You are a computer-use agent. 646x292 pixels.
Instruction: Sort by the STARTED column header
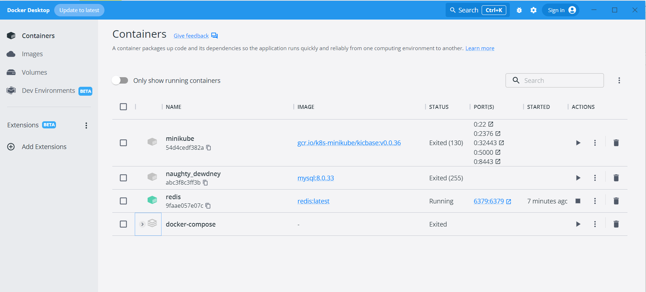[x=538, y=107]
